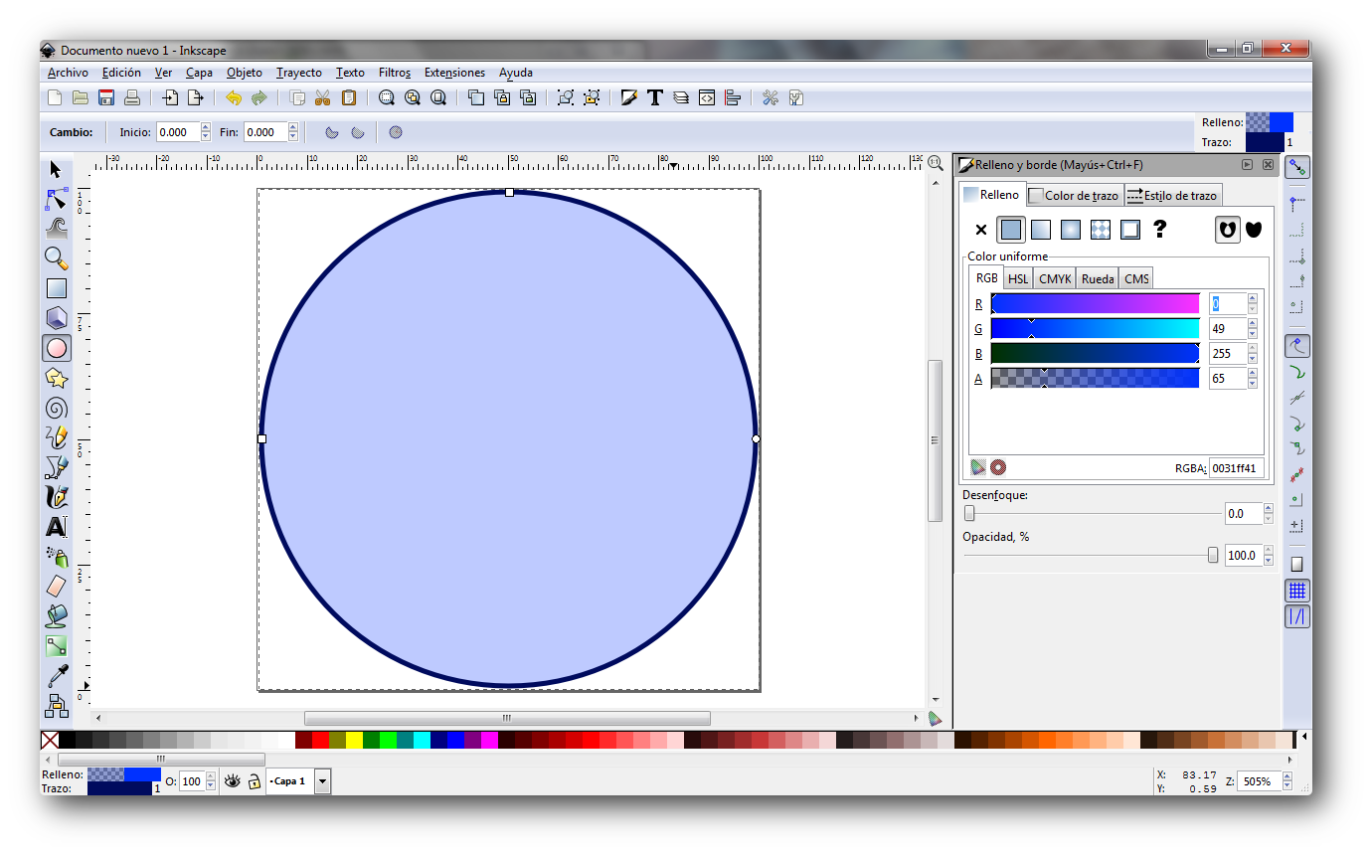Viewport: 1372px width, 855px height.
Task: Select the Selector arrow tool
Action: 57,170
